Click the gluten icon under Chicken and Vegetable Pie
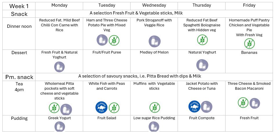277x136 pixels. tap(249, 44)
